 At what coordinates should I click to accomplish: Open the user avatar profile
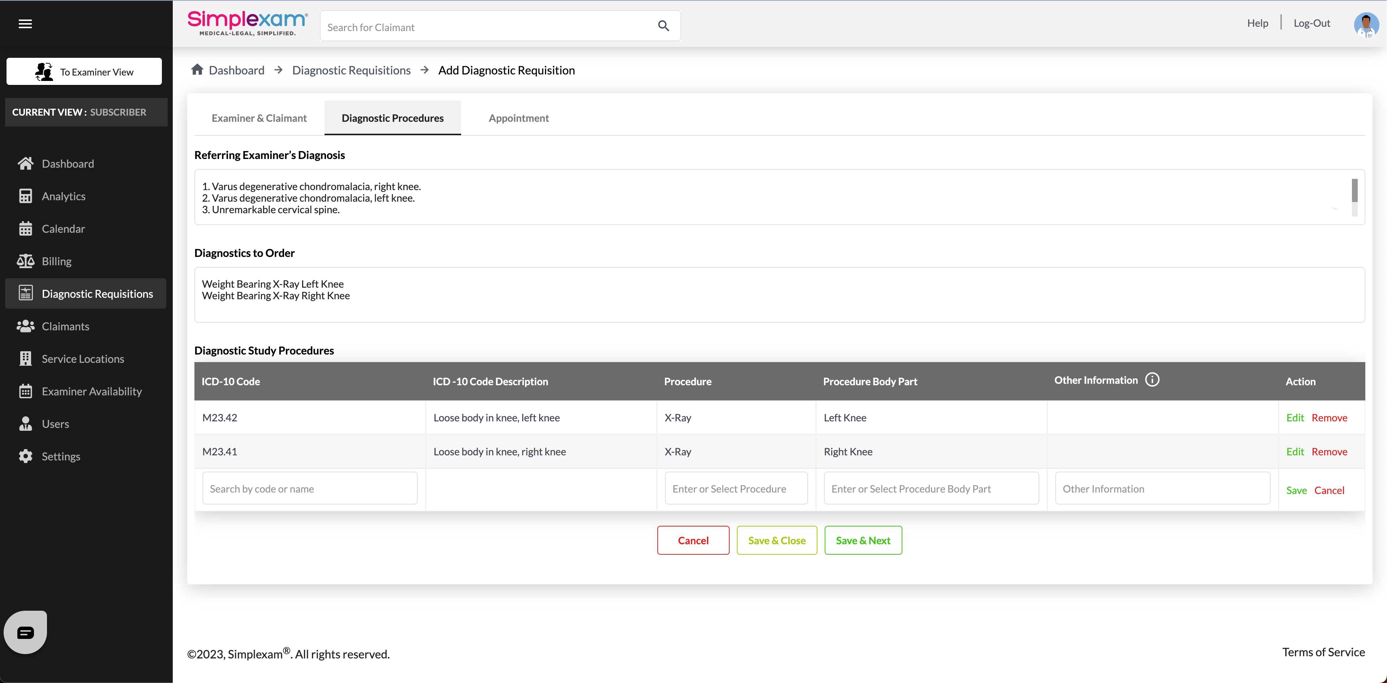click(x=1366, y=24)
